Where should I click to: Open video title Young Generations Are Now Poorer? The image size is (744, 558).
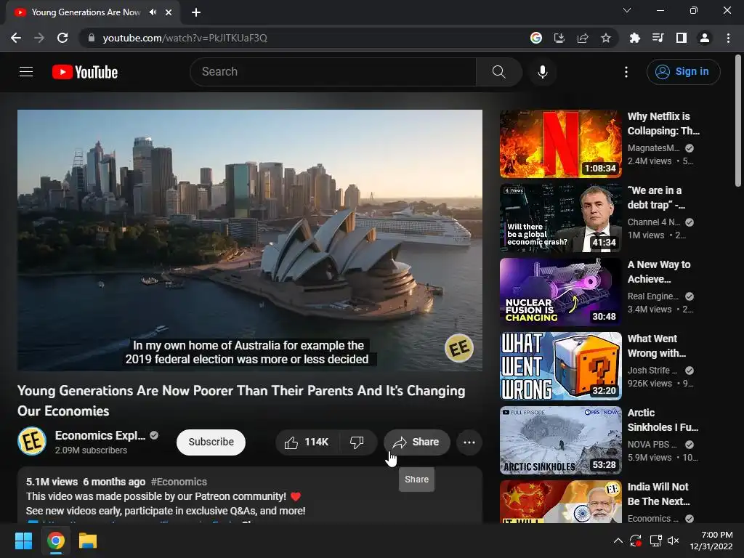pos(241,400)
